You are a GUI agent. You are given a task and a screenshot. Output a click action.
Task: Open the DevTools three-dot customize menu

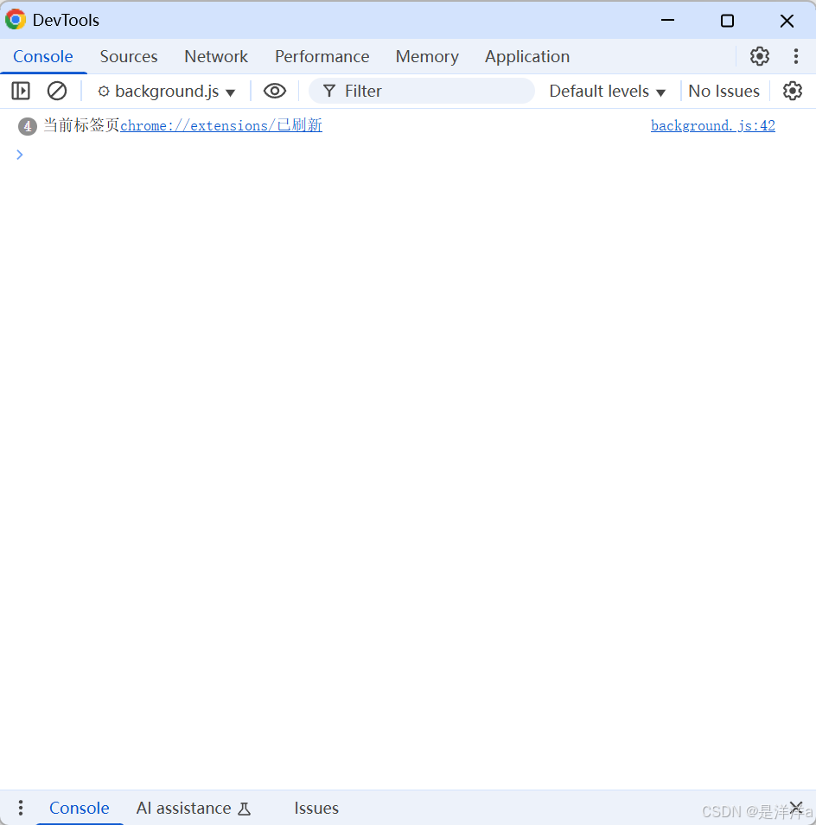pos(795,56)
